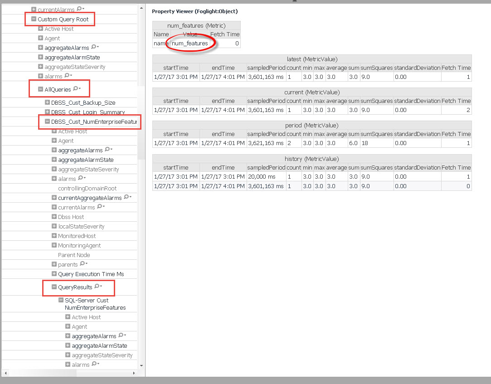Select the controllingDomainRoot tree item
This screenshot has width=491, height=384.
(x=87, y=188)
